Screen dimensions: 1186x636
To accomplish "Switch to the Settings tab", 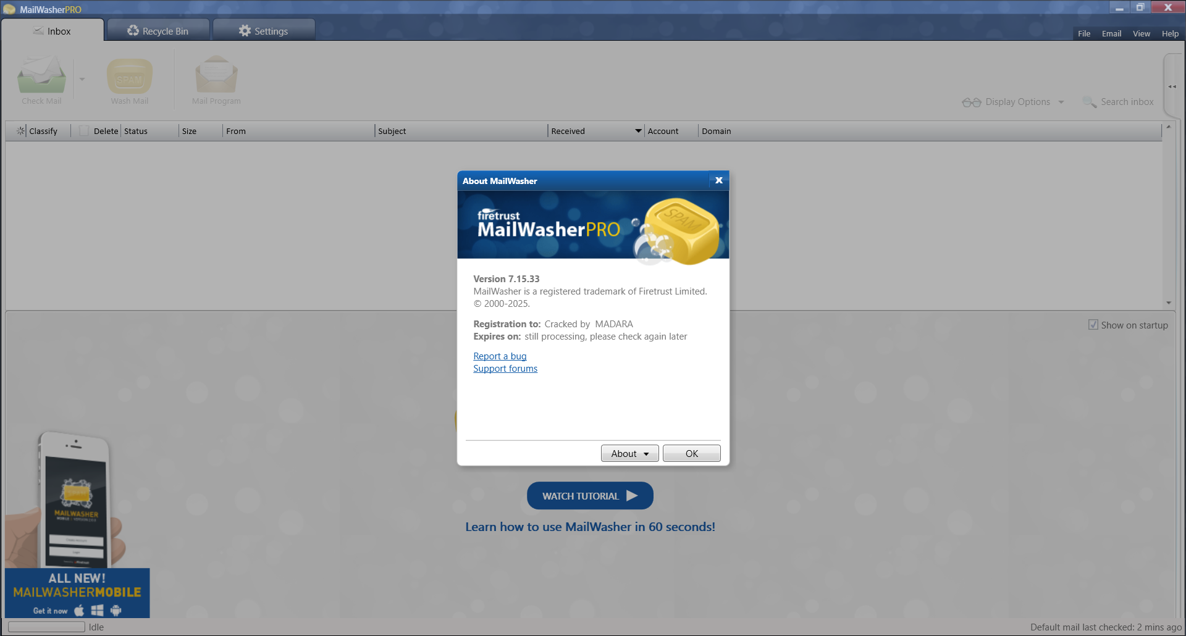I will pos(264,30).
